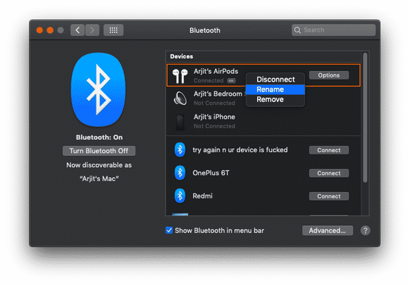This screenshot has width=409, height=285.
Task: Click Turn Bluetooth Off button
Action: click(99, 151)
